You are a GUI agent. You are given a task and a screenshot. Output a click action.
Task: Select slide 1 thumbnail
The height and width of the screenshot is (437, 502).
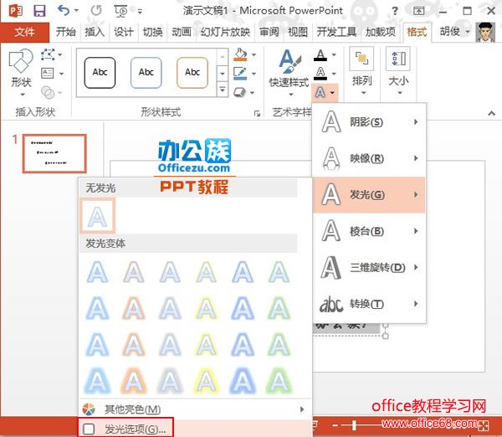(x=54, y=153)
